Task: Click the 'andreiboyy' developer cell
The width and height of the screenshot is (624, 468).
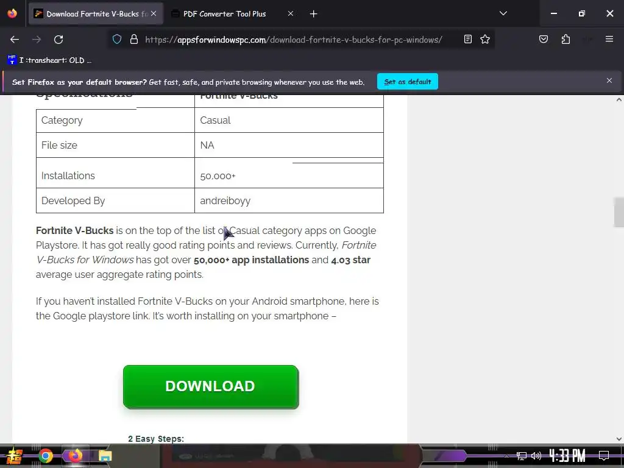Action: coord(289,200)
